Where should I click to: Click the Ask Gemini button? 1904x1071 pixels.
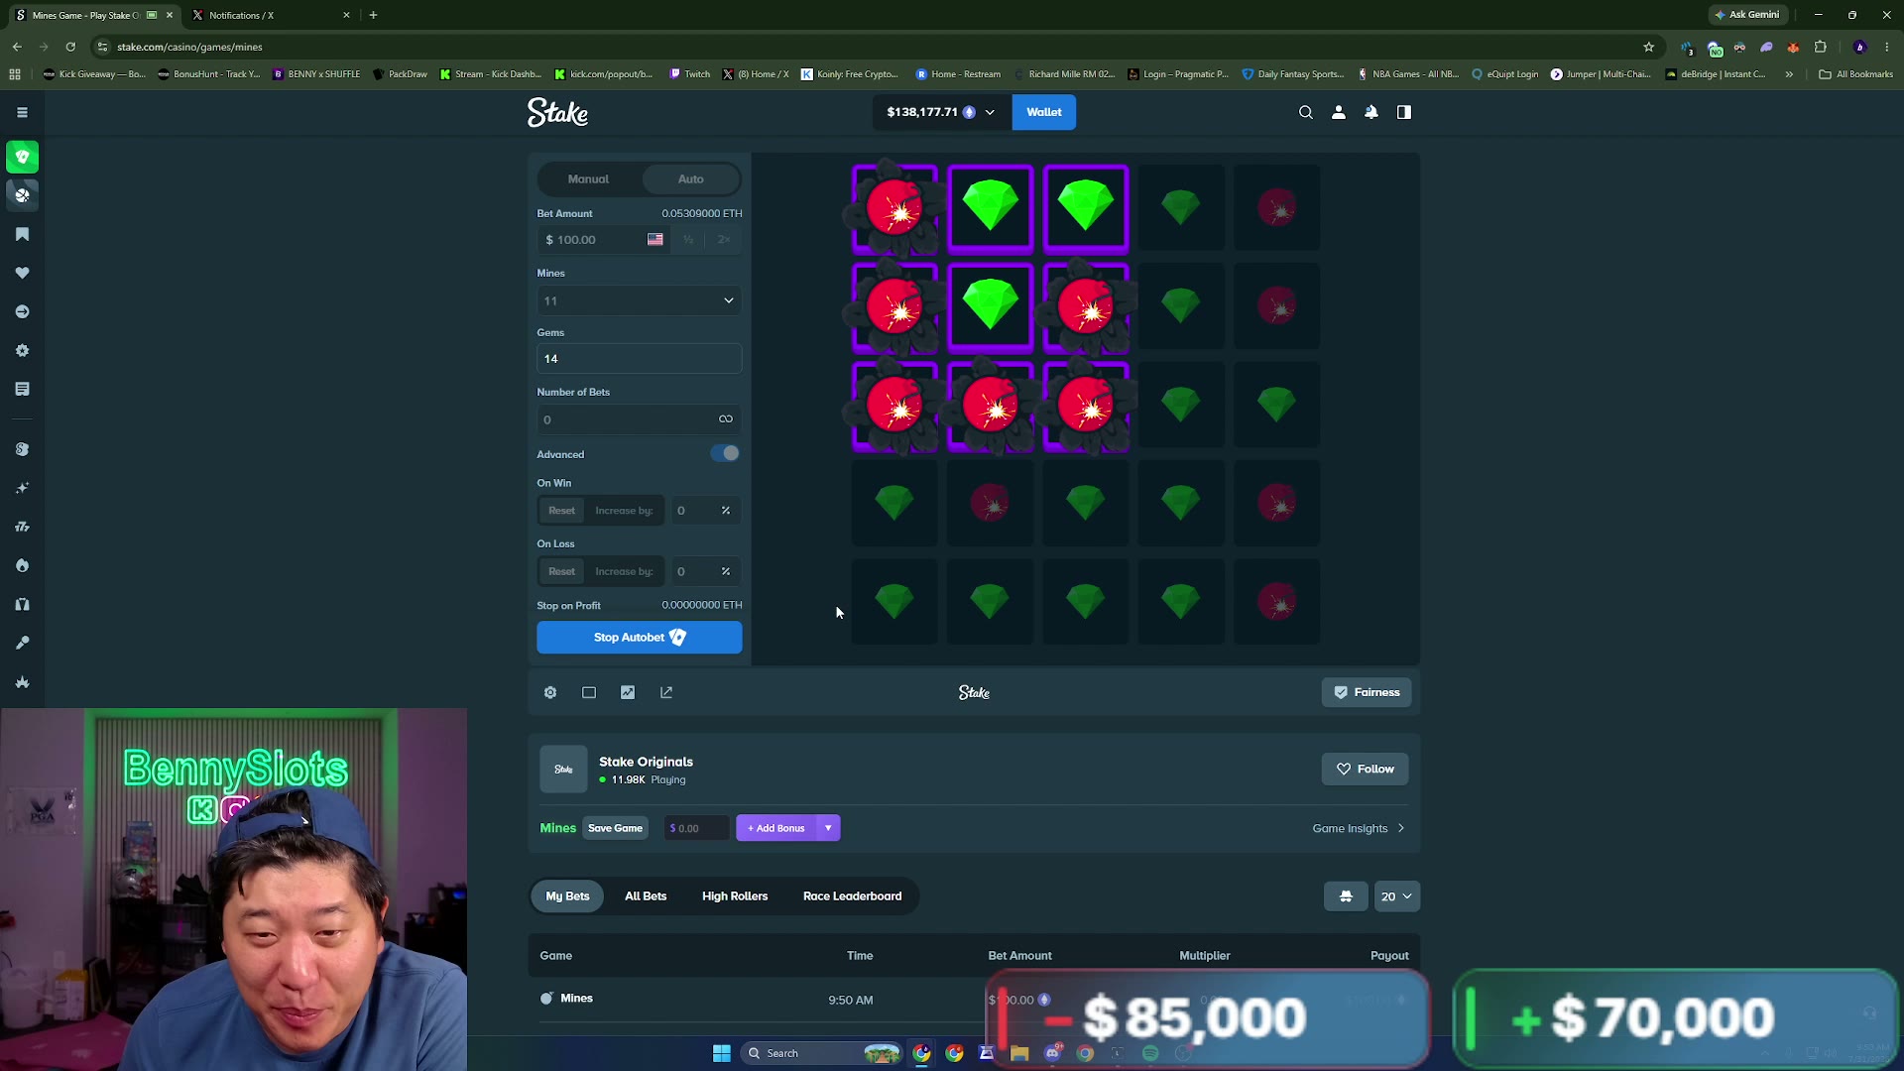1746,15
